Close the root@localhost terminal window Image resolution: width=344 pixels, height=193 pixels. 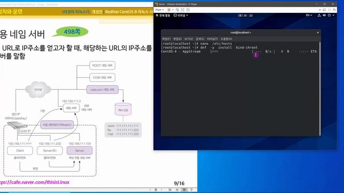318,33
